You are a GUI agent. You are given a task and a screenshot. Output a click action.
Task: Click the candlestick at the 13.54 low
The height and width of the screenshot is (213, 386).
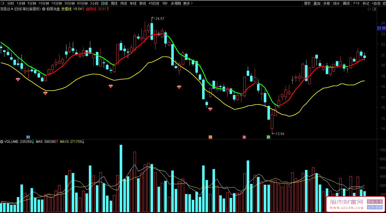[x=272, y=121]
